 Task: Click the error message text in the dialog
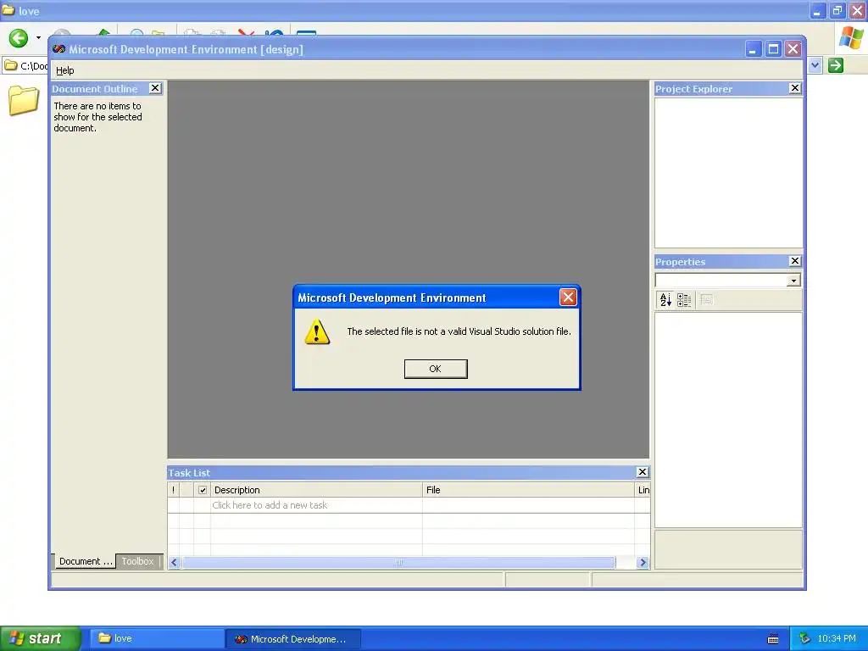tap(459, 331)
